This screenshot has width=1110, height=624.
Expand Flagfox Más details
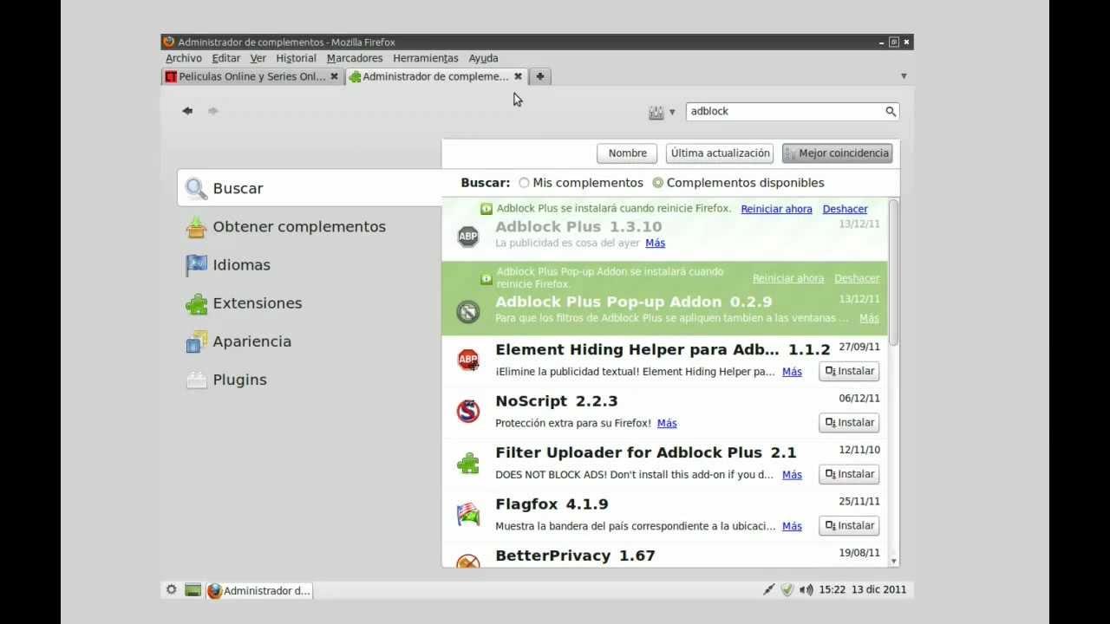pyautogui.click(x=792, y=526)
